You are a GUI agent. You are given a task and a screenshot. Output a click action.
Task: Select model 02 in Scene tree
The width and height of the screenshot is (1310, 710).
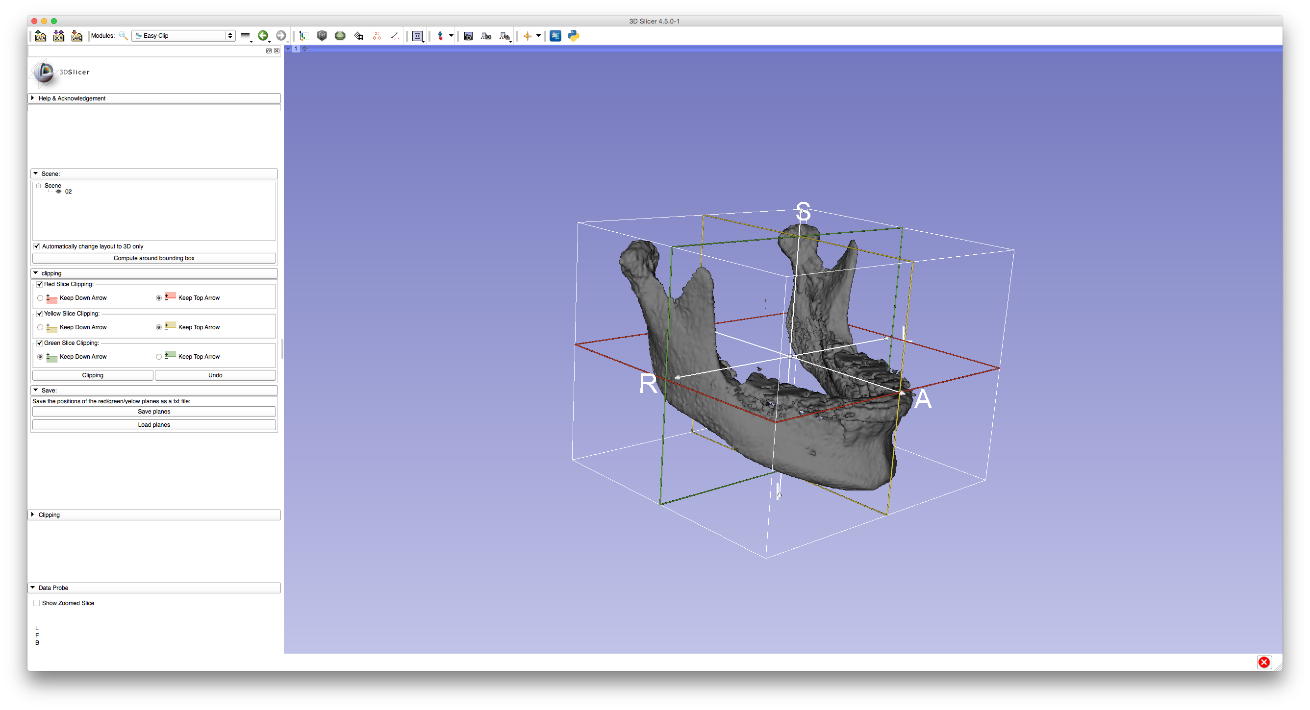tap(68, 192)
